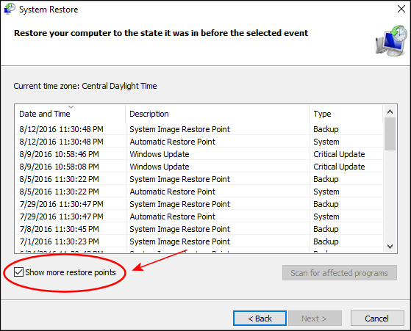Click the sort chevron above Date and Time
This screenshot has height=331, width=411.
tap(71, 106)
